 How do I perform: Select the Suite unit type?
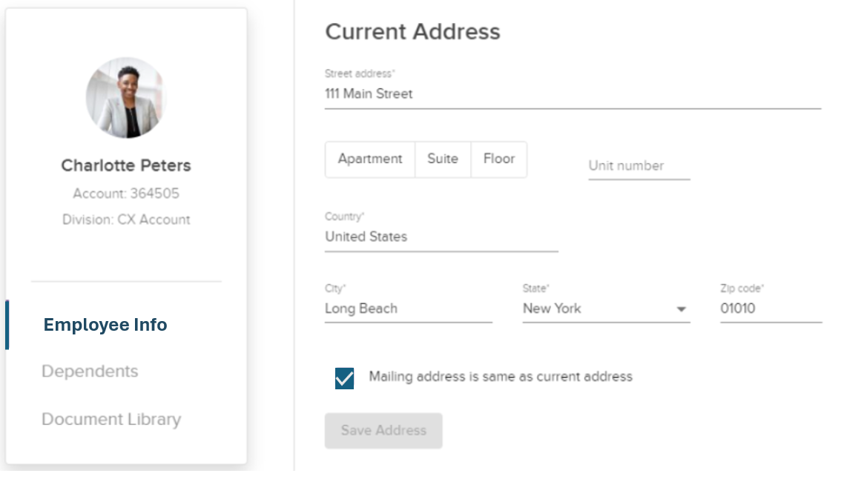coord(443,159)
